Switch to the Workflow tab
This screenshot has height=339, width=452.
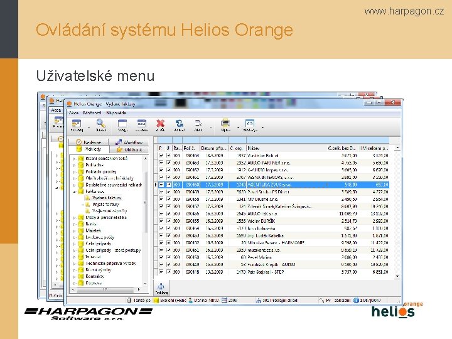pos(129,142)
